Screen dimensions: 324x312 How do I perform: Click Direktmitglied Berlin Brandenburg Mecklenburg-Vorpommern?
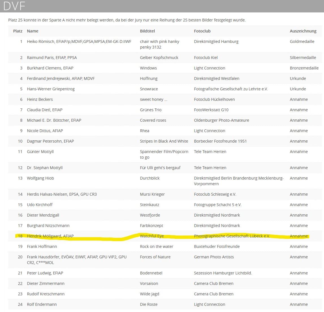pyautogui.click(x=239, y=181)
